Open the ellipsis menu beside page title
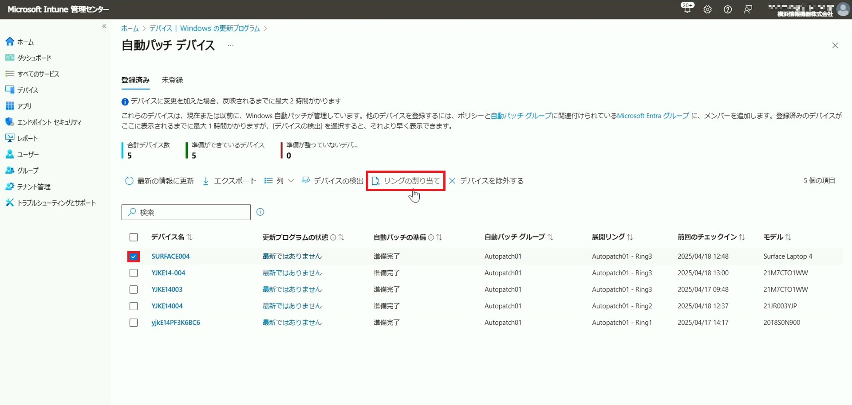The image size is (852, 405). coord(230,45)
